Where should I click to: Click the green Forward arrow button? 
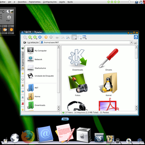pos(30,37)
